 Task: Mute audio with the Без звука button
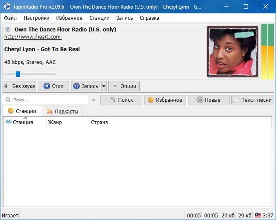point(19,86)
